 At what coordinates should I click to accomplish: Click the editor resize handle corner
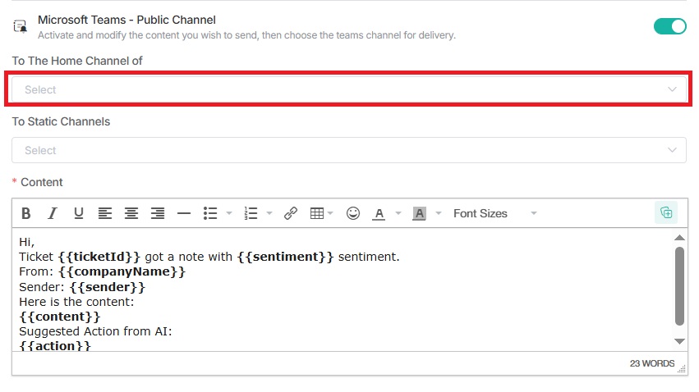pos(682,369)
